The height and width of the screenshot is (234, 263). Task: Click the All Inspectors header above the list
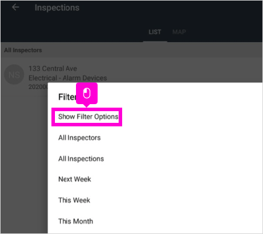(x=23, y=50)
